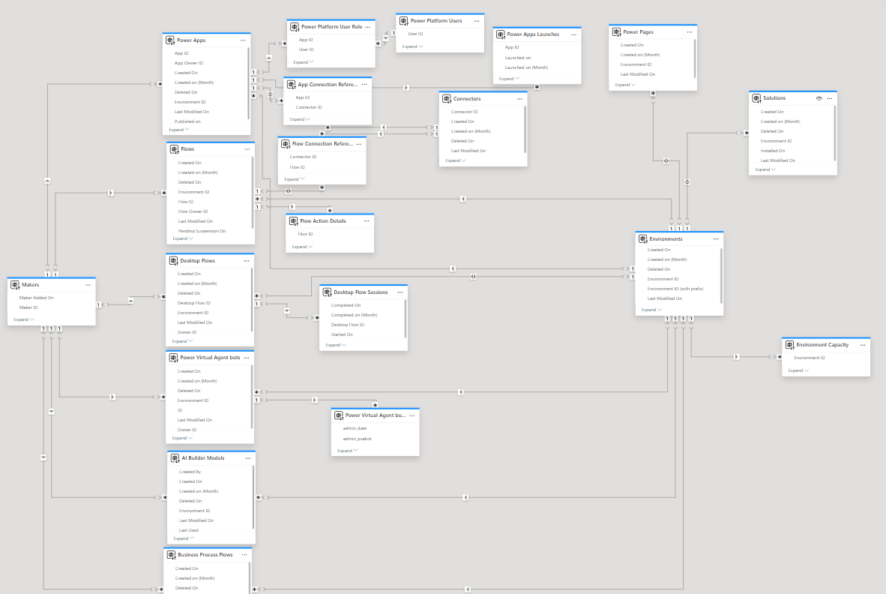Viewport: 886px width, 594px height.
Task: Expand the Connectors table fields
Action: click(x=456, y=160)
